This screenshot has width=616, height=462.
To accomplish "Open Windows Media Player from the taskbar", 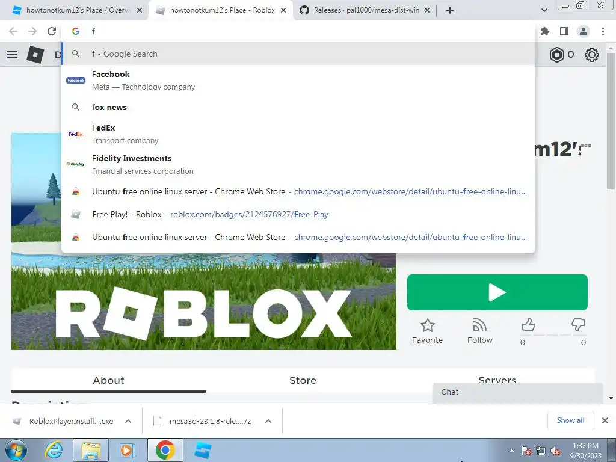I will pyautogui.click(x=127, y=450).
